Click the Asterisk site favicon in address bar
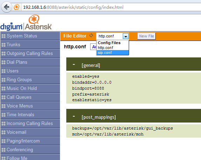Screen dimensions: 201x160 pyautogui.click(x=16, y=7)
